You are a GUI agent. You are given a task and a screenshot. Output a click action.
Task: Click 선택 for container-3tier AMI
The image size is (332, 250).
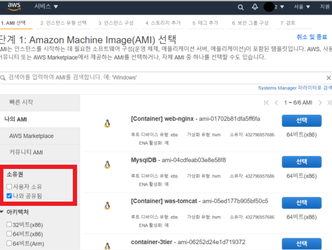pos(302,244)
